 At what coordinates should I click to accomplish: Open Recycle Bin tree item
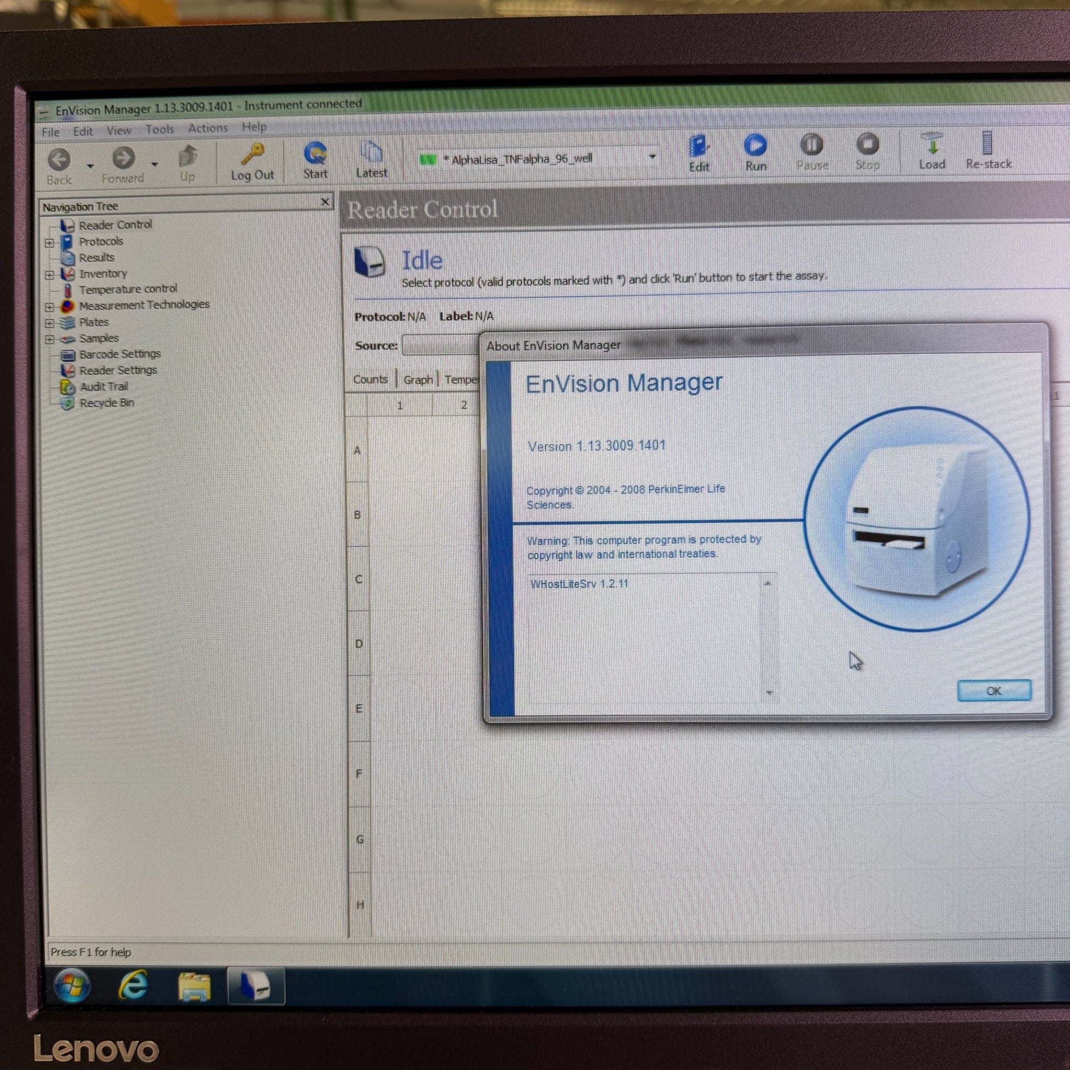point(107,403)
